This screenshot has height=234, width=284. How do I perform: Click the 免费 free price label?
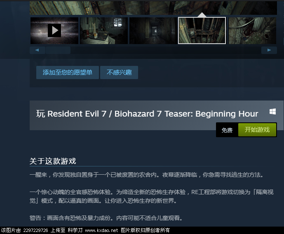tap(227, 130)
